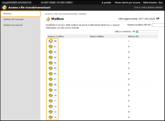Select the mailbox 09 box icon
The width and height of the screenshot is (165, 121).
pyautogui.click(x=51, y=90)
